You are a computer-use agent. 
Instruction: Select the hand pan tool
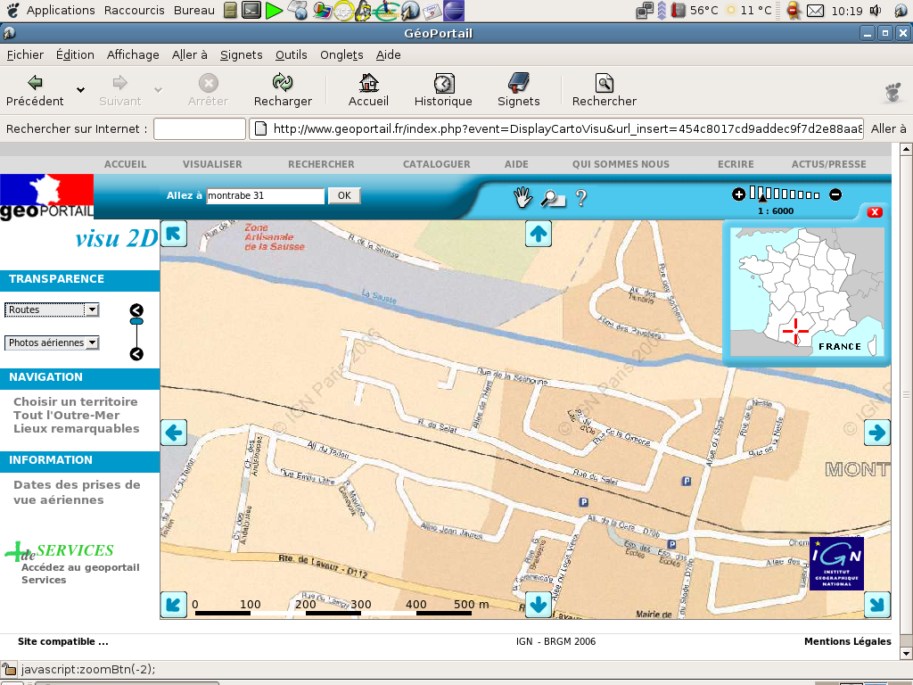[522, 197]
